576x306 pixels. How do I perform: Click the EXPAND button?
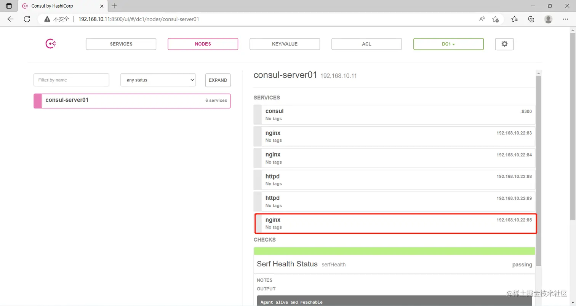pyautogui.click(x=218, y=80)
